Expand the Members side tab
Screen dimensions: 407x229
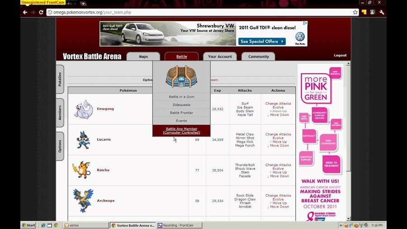coord(60,113)
